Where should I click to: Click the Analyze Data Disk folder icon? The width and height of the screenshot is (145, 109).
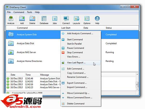[11, 43]
